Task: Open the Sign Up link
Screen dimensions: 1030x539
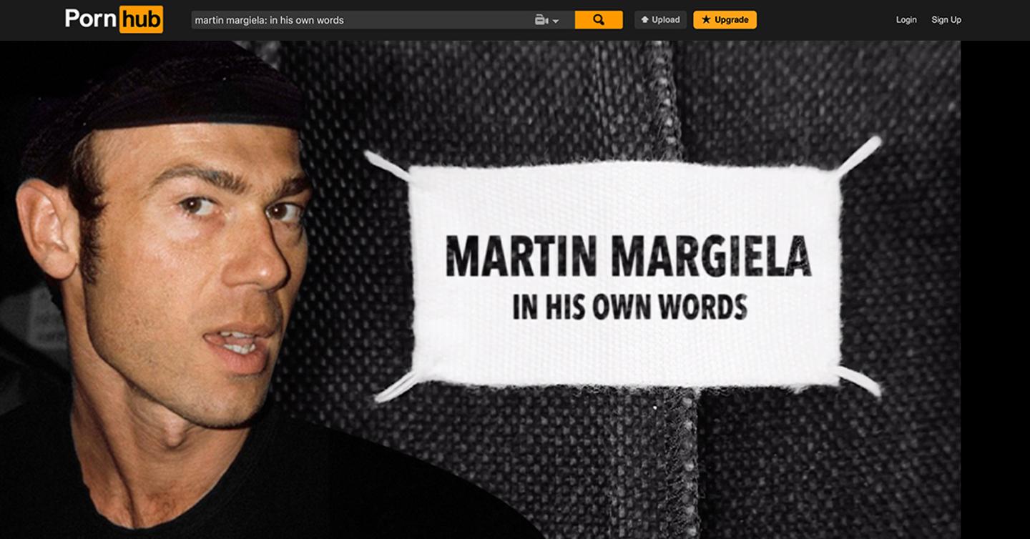Action: [x=946, y=20]
